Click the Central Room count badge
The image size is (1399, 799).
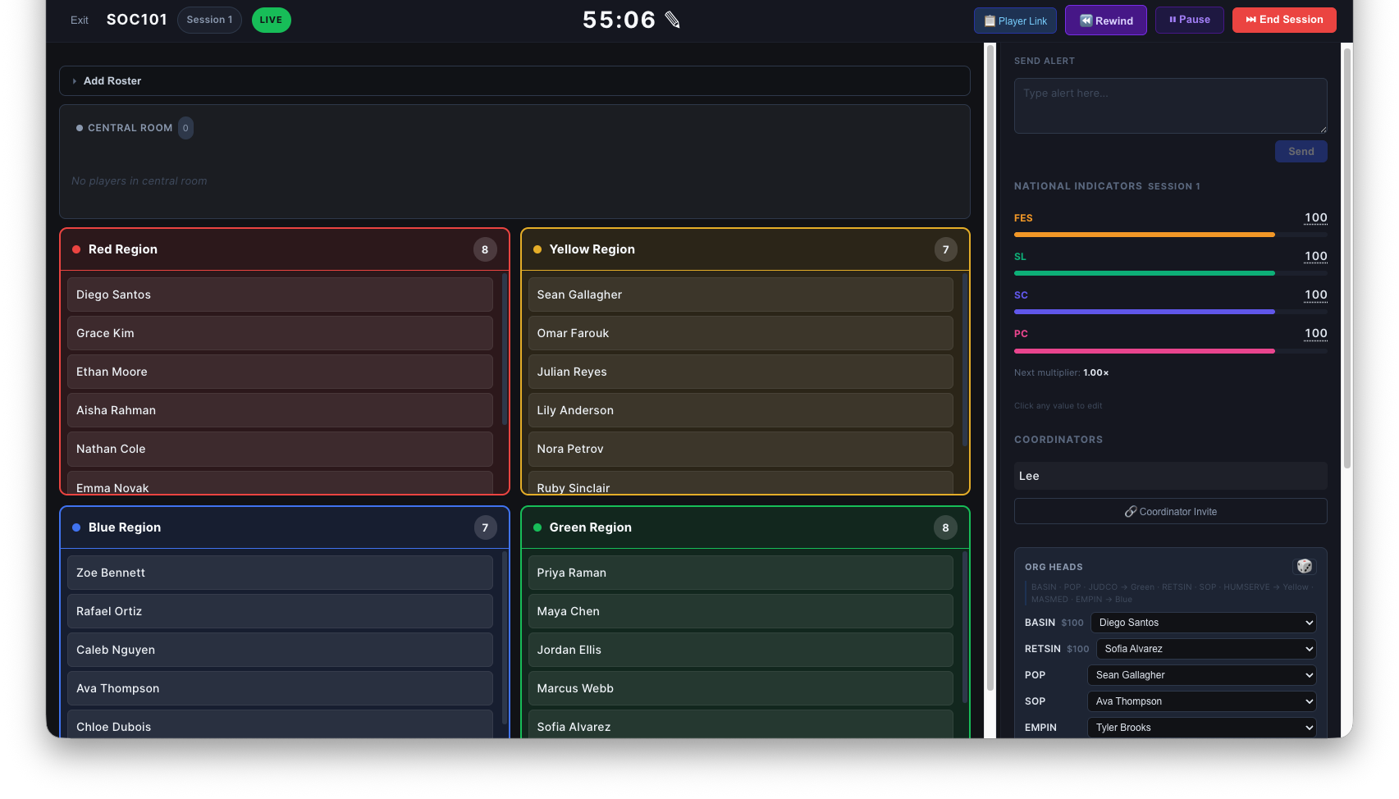click(185, 128)
